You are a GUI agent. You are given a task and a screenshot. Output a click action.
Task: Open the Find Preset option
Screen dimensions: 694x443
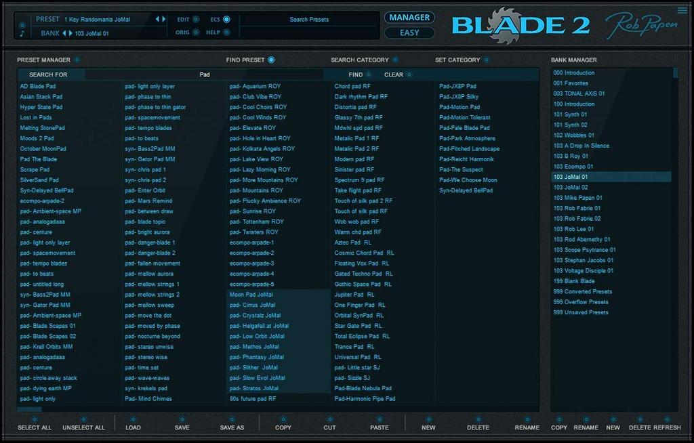coord(271,60)
